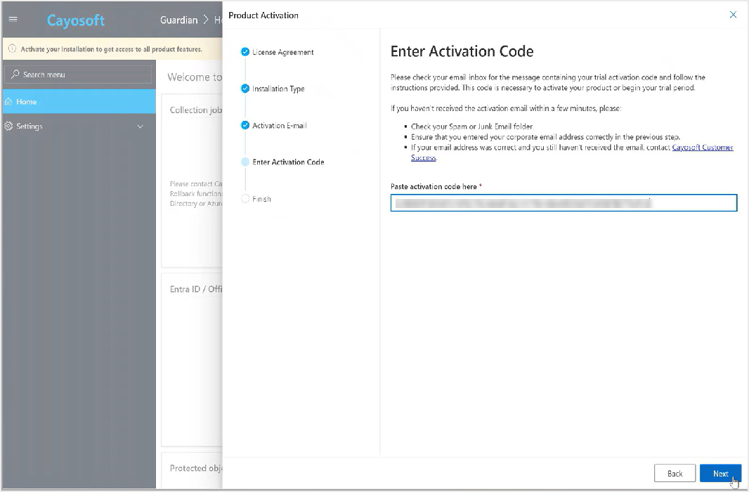This screenshot has width=749, height=492.
Task: Select the Finish step circle
Action: [245, 199]
